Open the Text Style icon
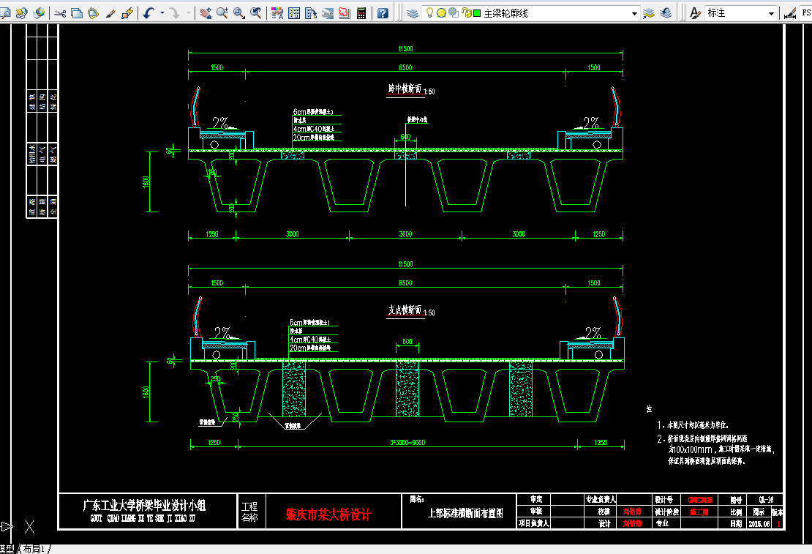Image resolution: width=812 pixels, height=554 pixels. coord(695,13)
